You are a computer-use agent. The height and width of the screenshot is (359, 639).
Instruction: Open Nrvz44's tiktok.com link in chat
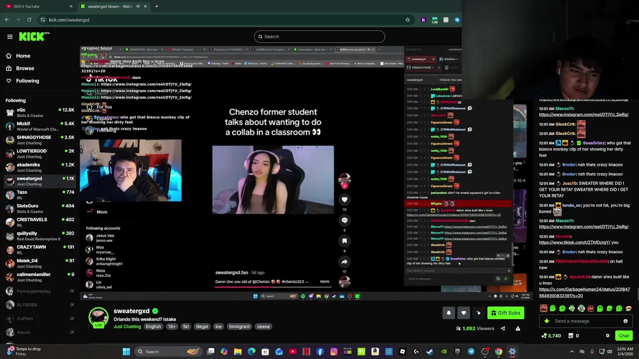pyautogui.click(x=575, y=242)
